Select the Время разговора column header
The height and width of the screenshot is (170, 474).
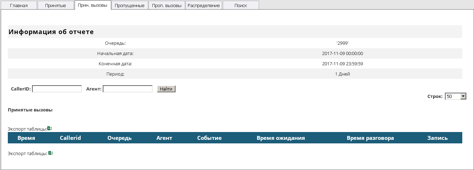coord(370,138)
